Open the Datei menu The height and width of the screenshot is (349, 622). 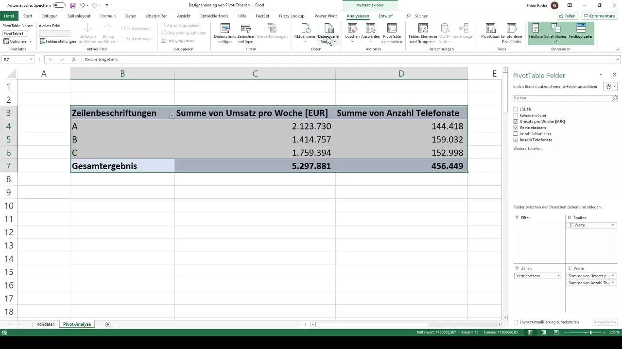click(x=9, y=16)
